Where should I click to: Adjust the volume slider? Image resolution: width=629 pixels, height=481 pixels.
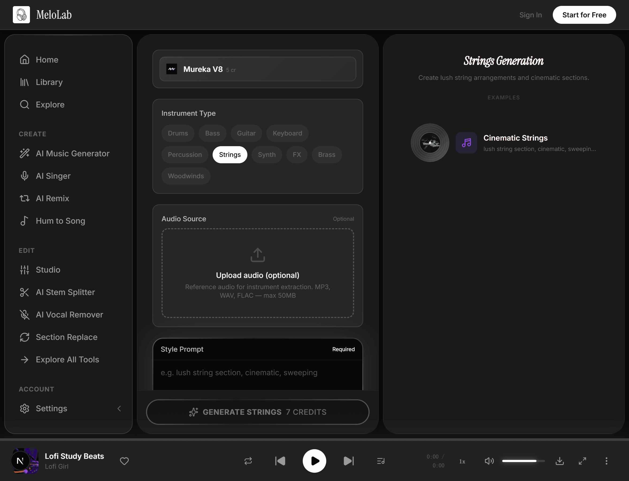(x=523, y=461)
